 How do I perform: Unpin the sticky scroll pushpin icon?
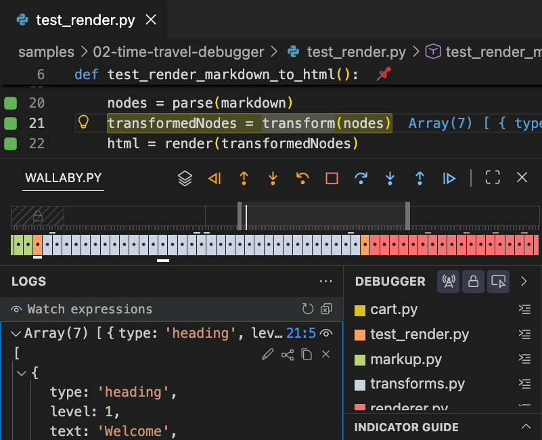point(384,74)
